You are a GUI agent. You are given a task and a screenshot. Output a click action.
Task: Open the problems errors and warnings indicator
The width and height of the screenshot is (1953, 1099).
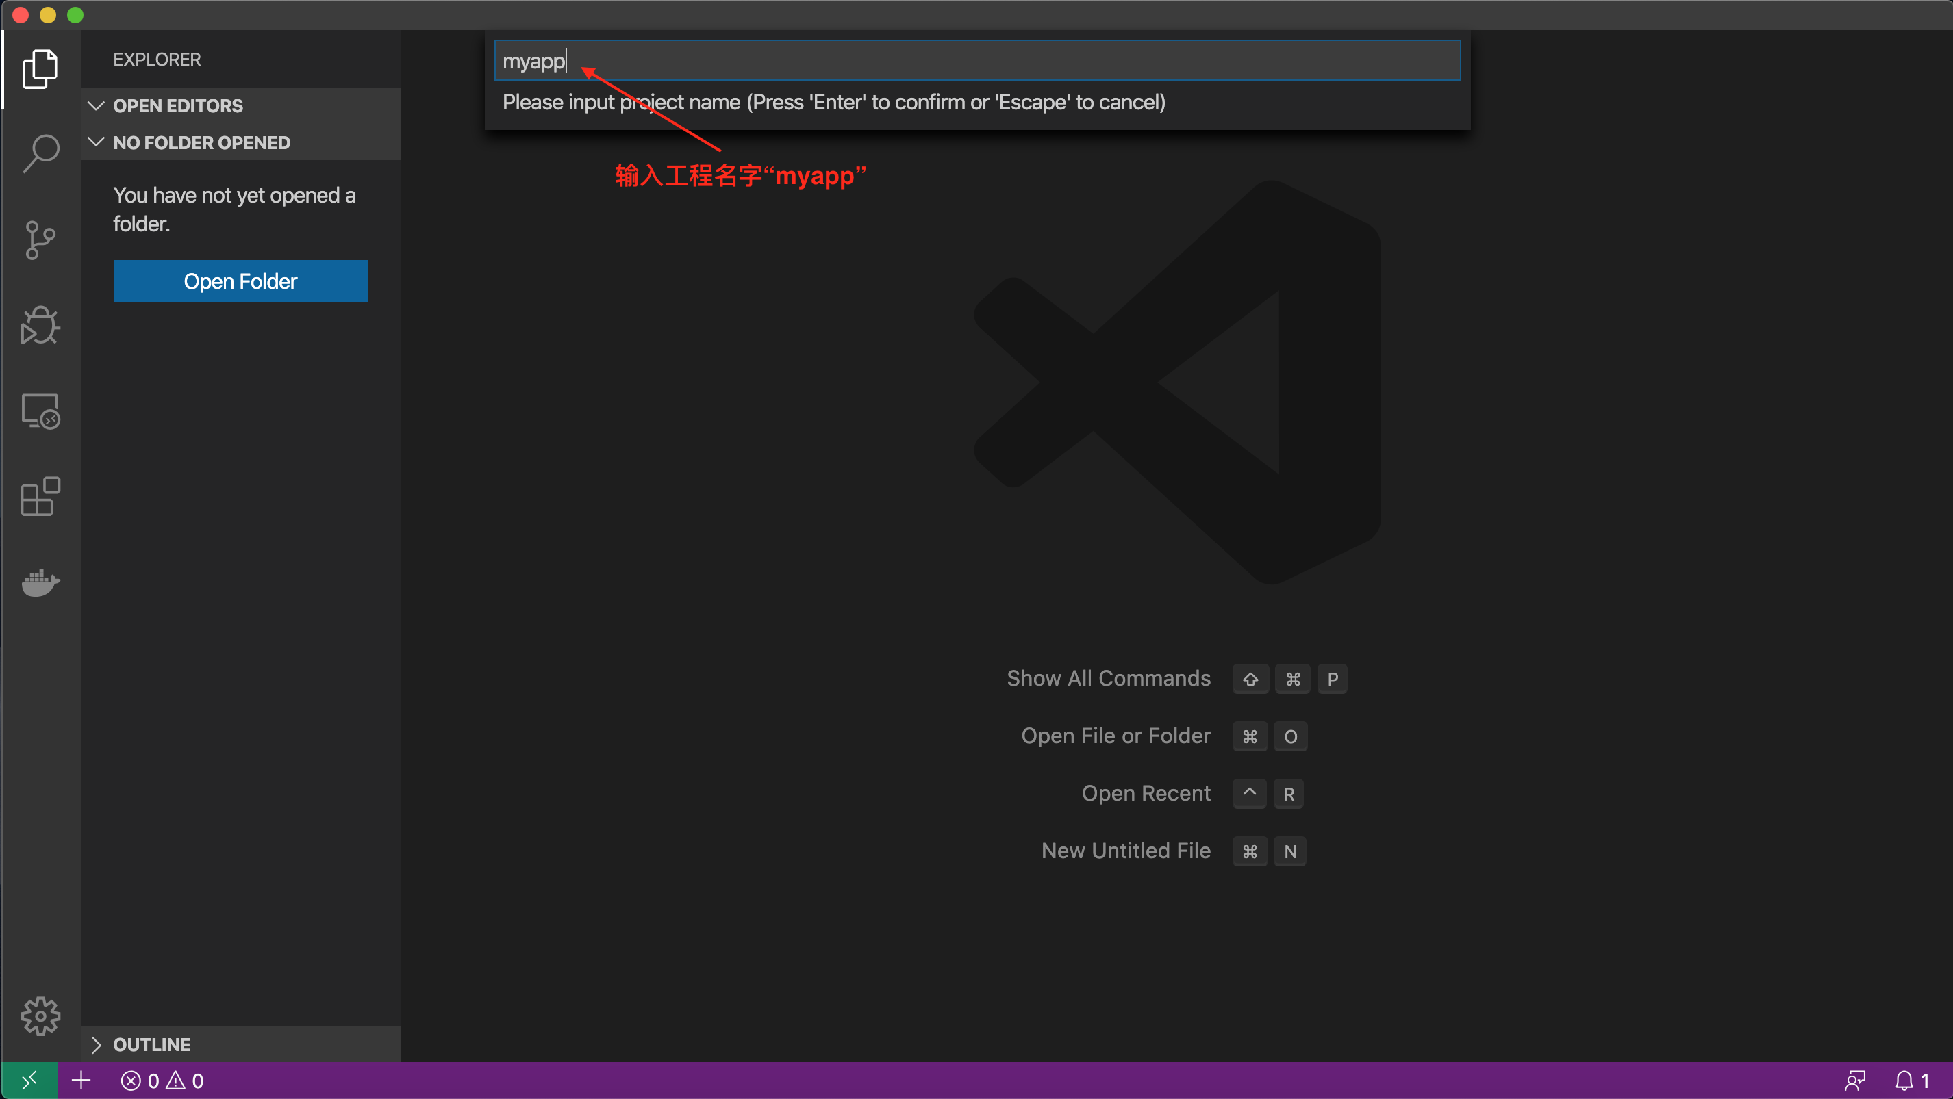point(162,1080)
